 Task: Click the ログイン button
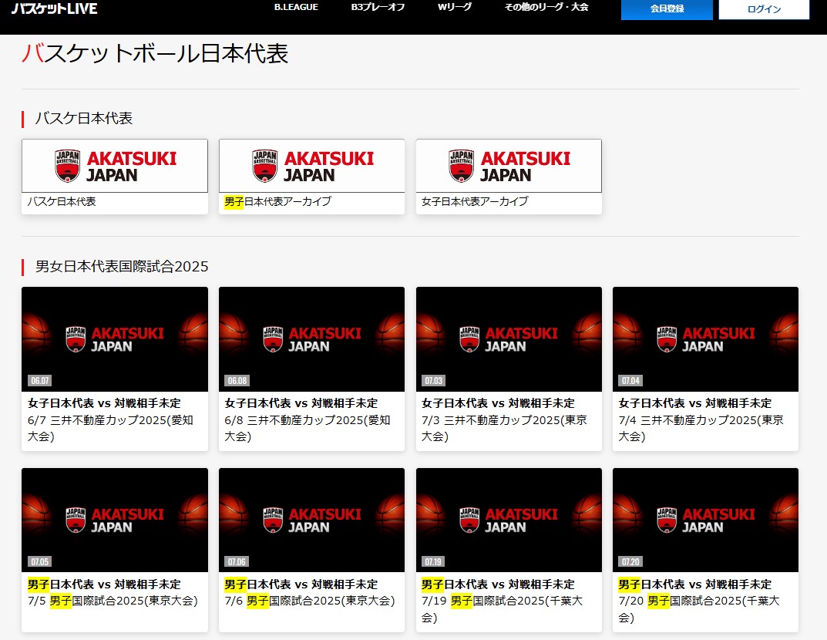click(764, 9)
